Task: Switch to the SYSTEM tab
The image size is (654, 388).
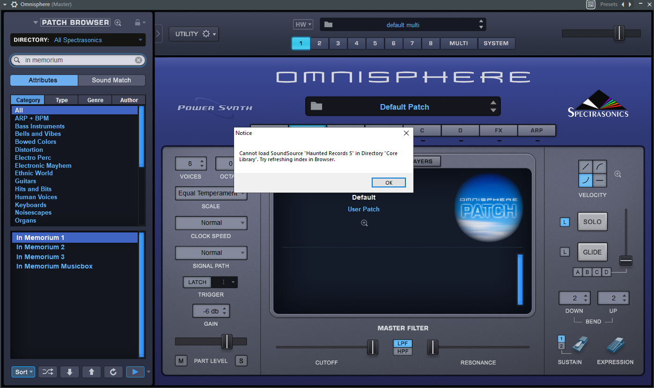Action: [x=496, y=43]
